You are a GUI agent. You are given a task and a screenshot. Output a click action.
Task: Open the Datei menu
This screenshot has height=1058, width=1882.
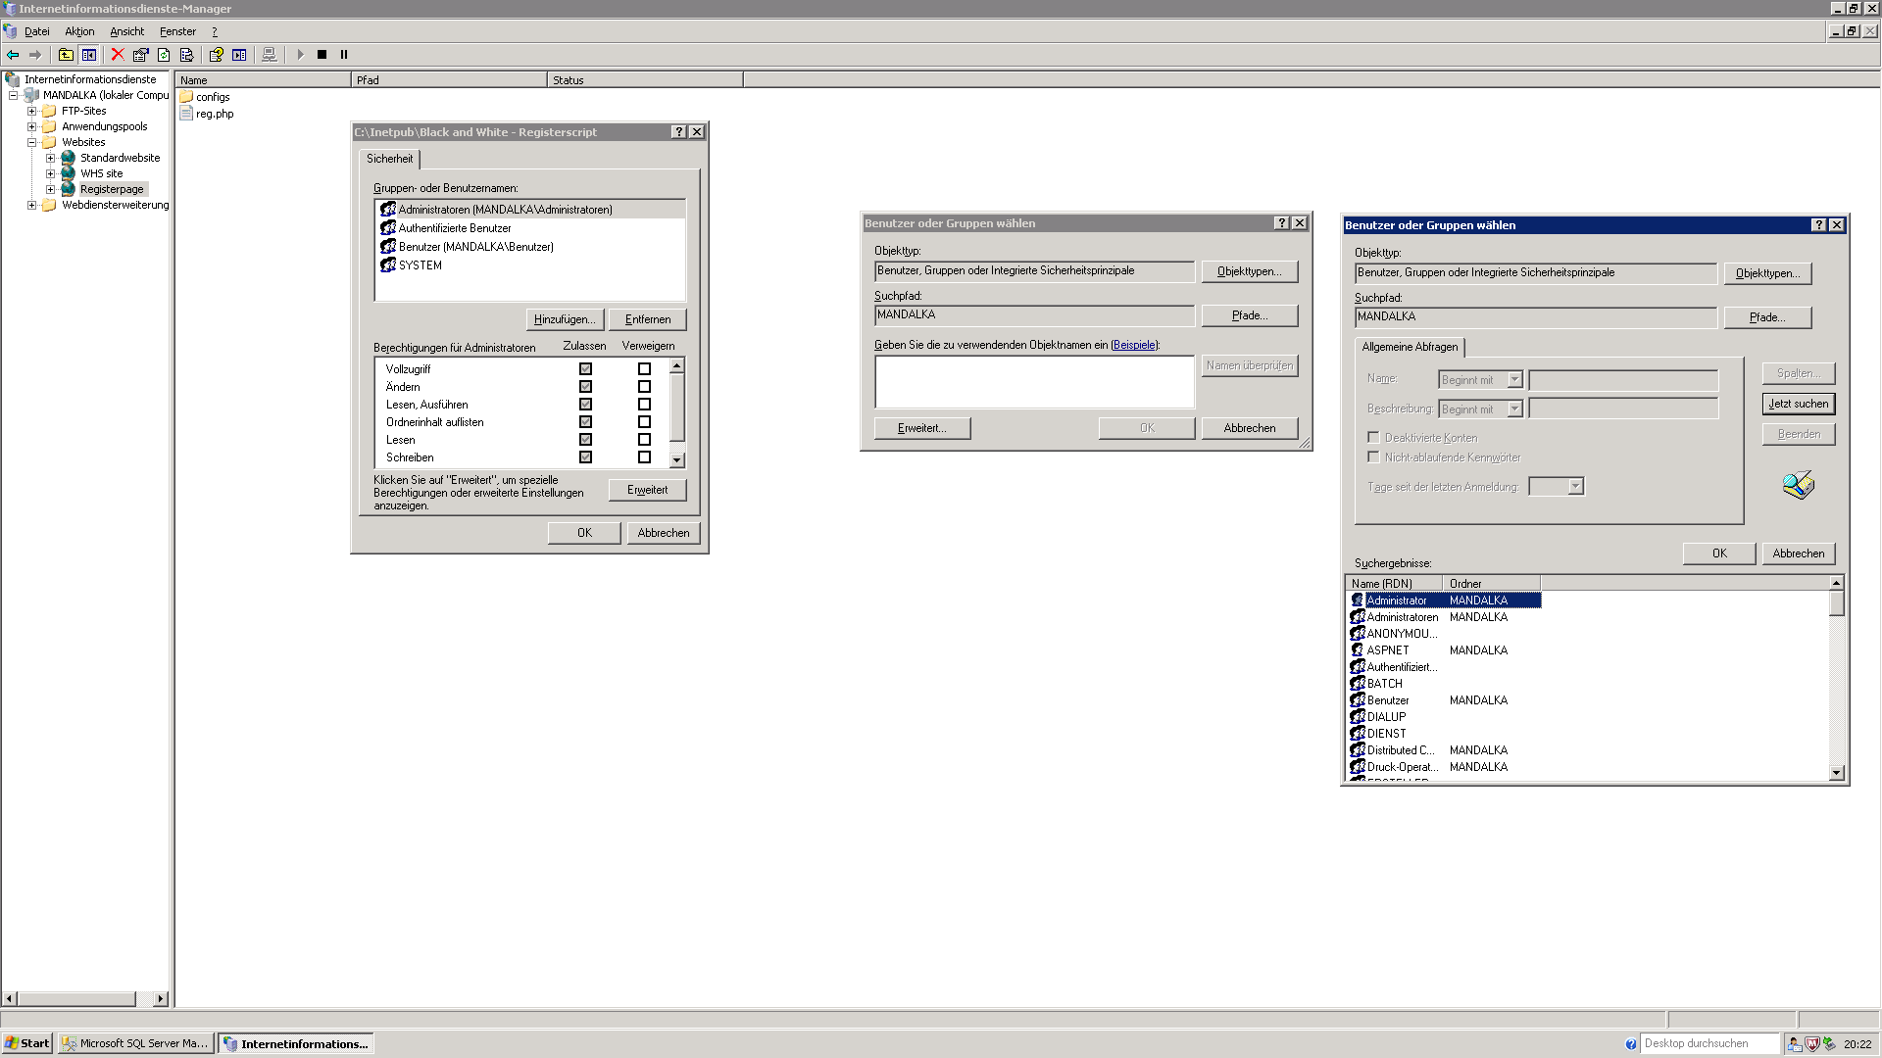[36, 31]
